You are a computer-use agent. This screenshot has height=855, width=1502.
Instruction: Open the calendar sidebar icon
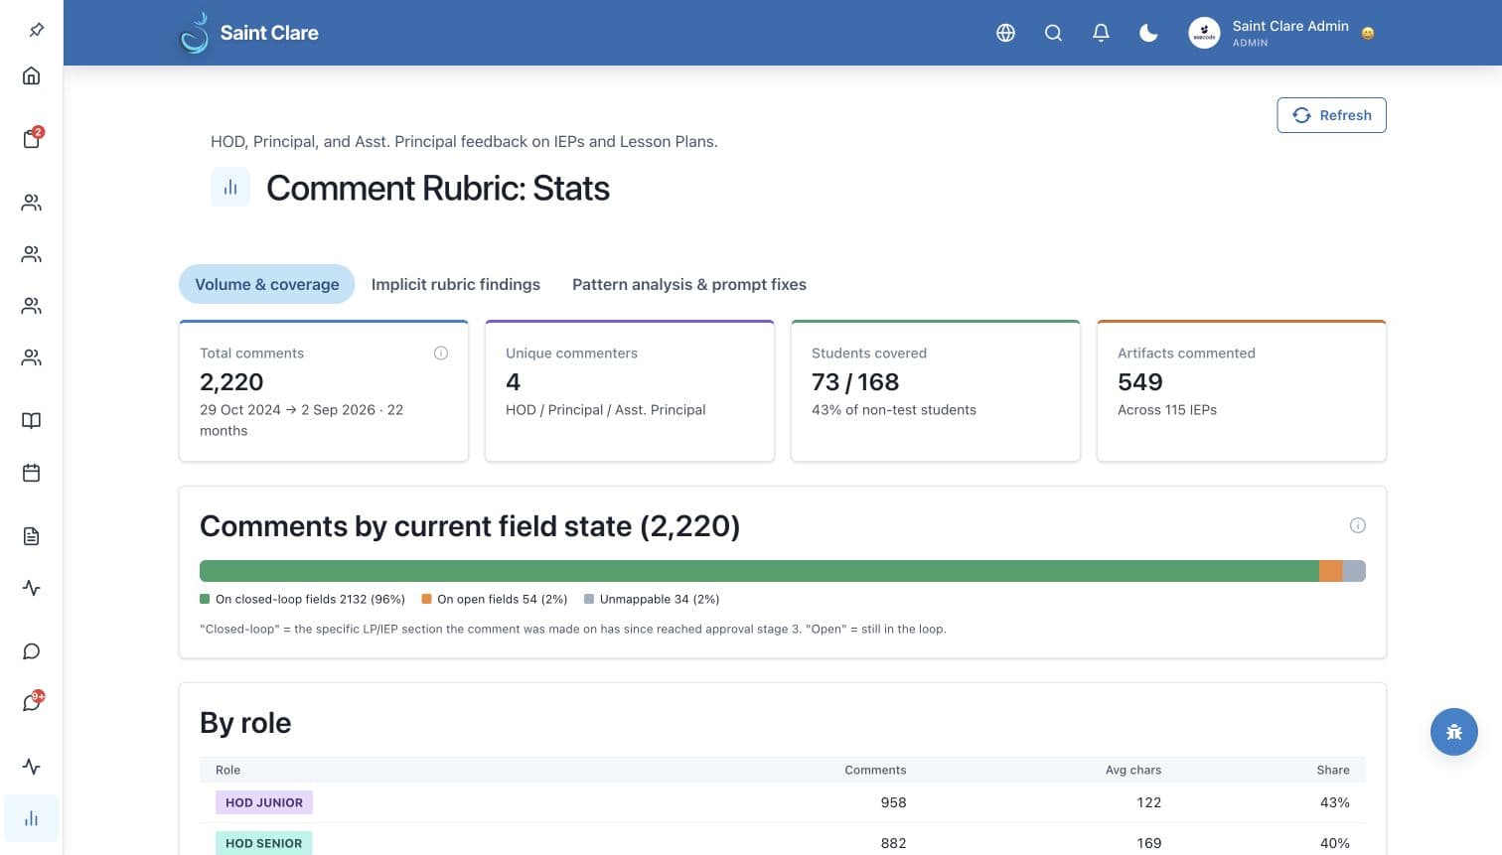pyautogui.click(x=32, y=473)
